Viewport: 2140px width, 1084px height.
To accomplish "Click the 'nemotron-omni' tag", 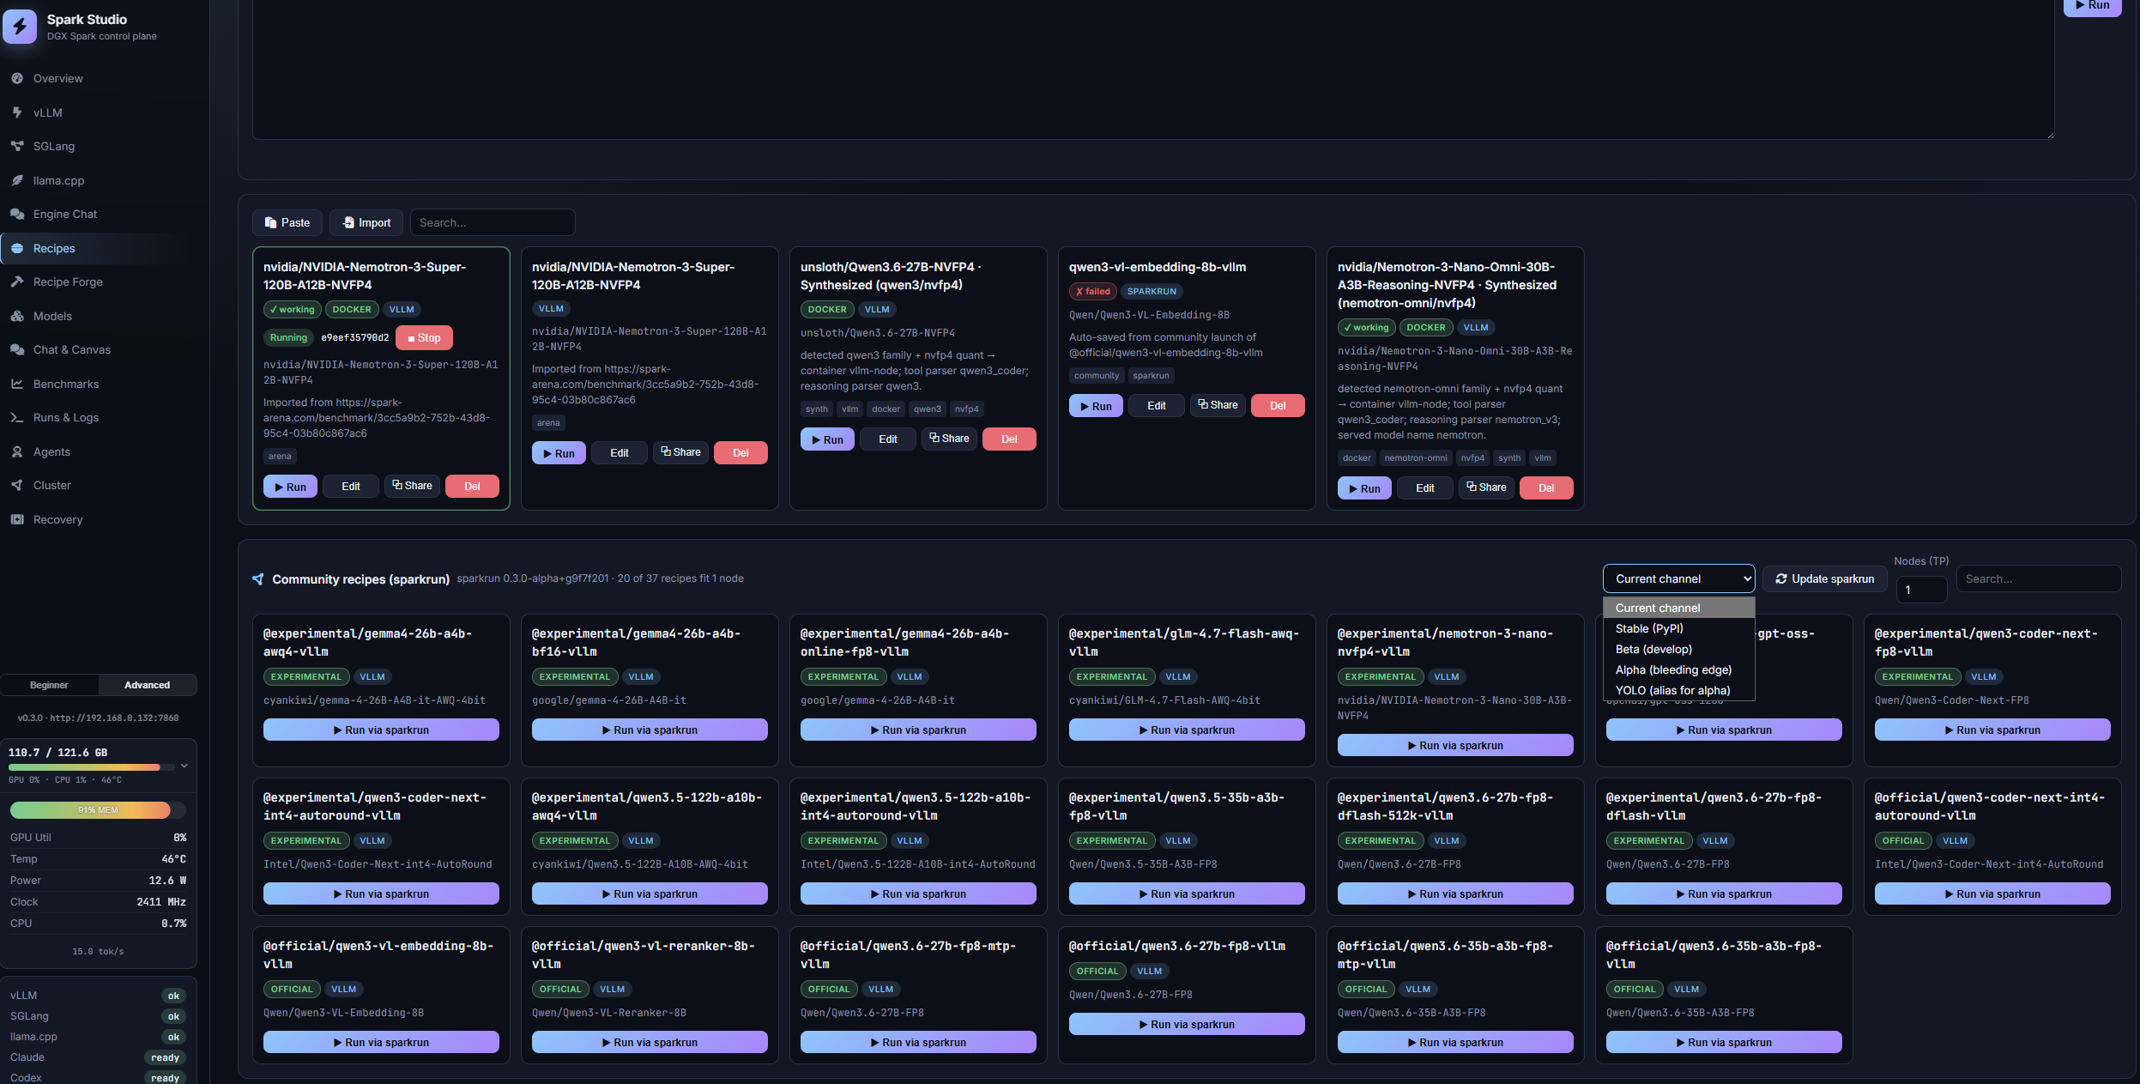I will [x=1416, y=458].
